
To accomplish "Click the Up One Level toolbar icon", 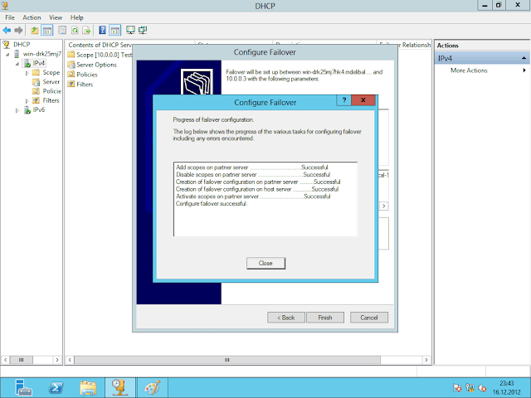I will coord(36,30).
